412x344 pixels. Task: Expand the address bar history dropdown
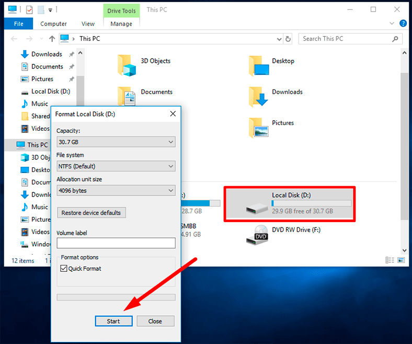point(279,39)
